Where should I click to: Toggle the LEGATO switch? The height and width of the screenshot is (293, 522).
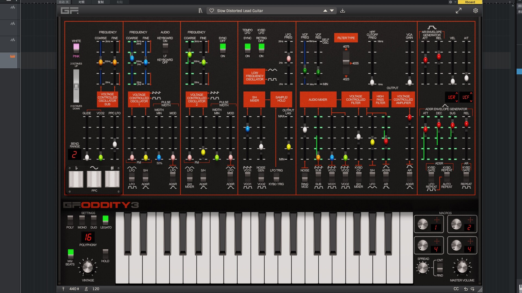pyautogui.click(x=105, y=220)
